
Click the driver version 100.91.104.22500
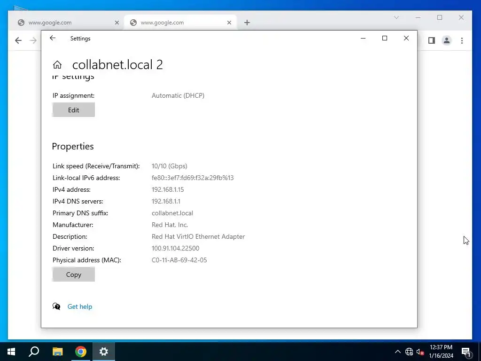(x=176, y=248)
